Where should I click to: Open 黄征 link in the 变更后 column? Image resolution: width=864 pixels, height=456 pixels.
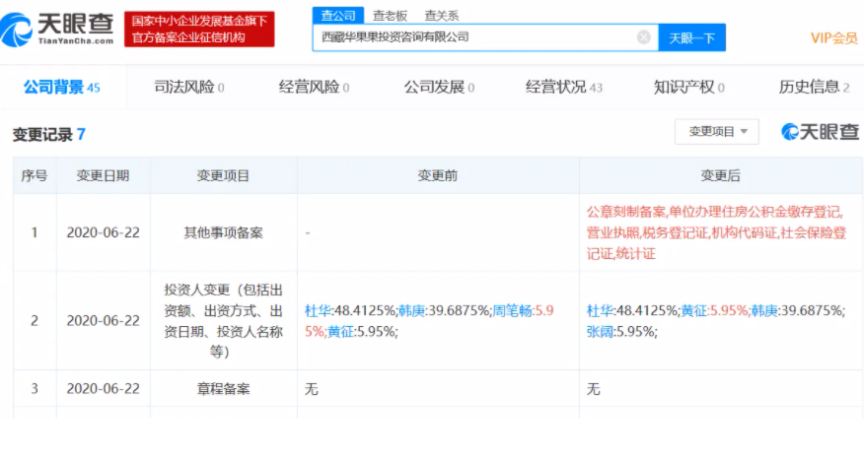click(693, 311)
